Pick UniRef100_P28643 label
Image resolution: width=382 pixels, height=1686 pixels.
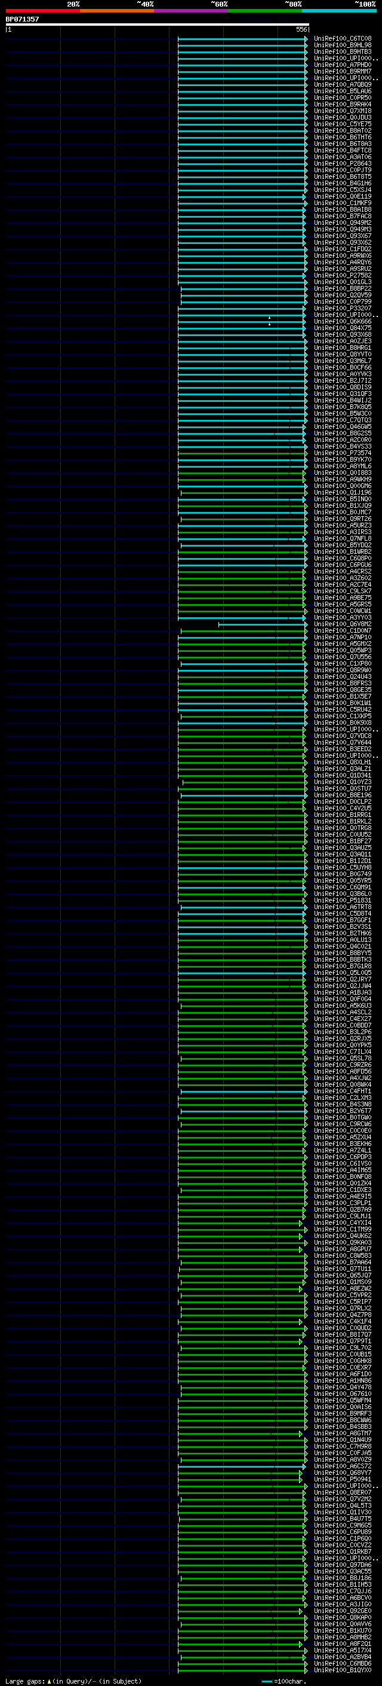tap(342, 164)
